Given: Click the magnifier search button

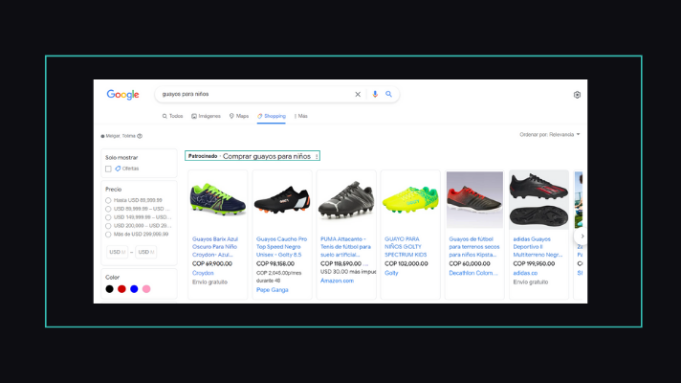Looking at the screenshot, I should tap(388, 94).
